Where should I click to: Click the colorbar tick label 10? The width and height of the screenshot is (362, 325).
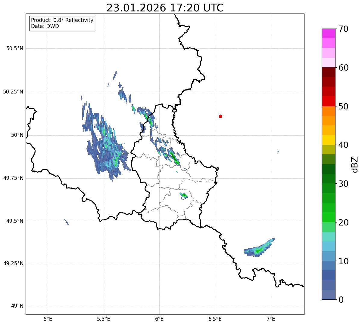pos(343,261)
